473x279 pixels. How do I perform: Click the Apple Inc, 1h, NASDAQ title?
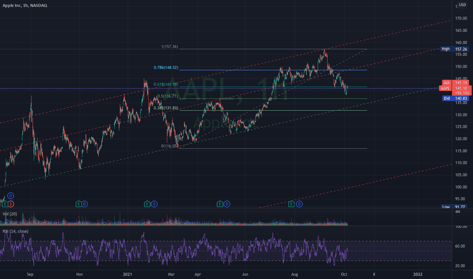pos(25,6)
